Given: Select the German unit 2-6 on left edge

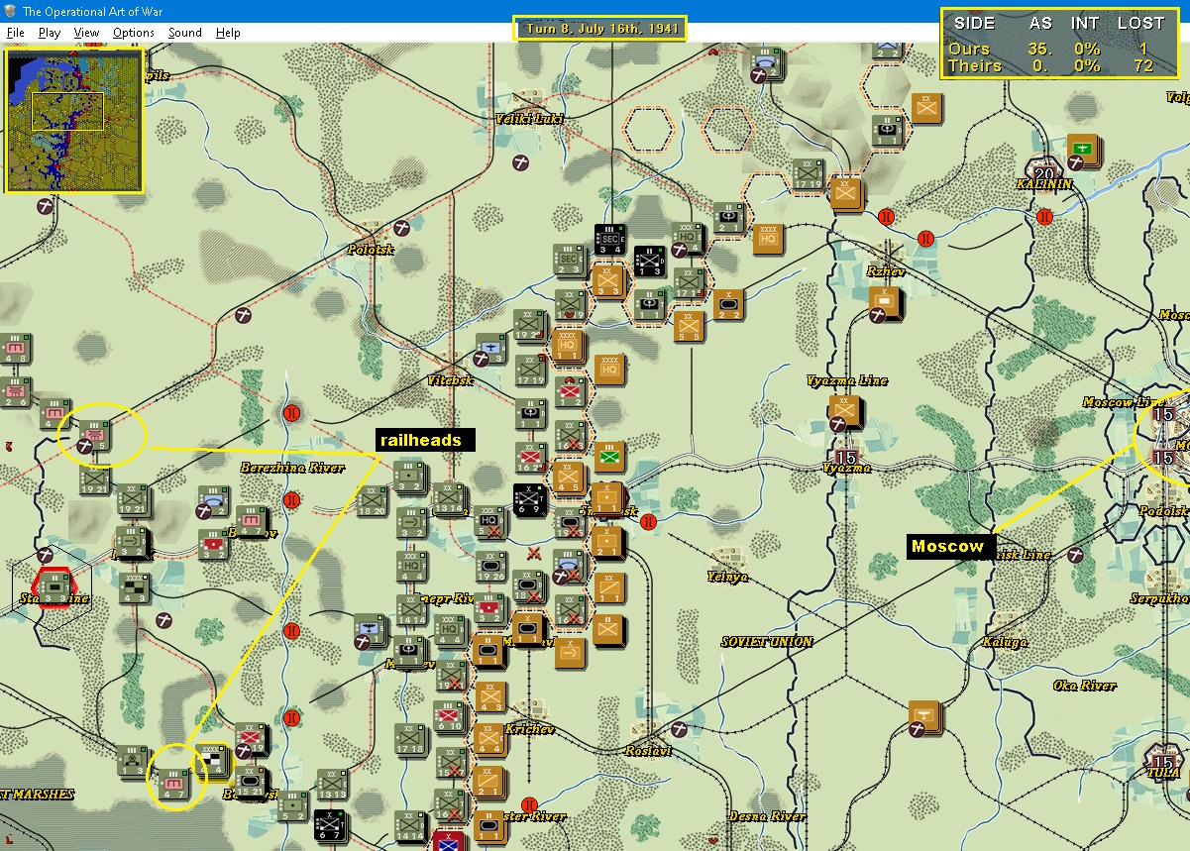Looking at the screenshot, I should pyautogui.click(x=15, y=392).
